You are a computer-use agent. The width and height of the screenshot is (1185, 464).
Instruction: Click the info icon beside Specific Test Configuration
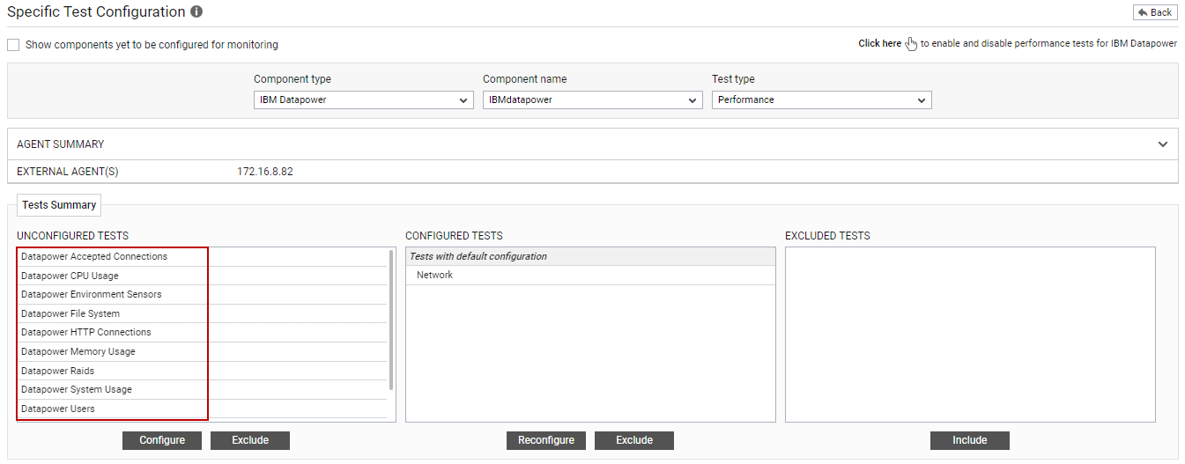tap(196, 12)
